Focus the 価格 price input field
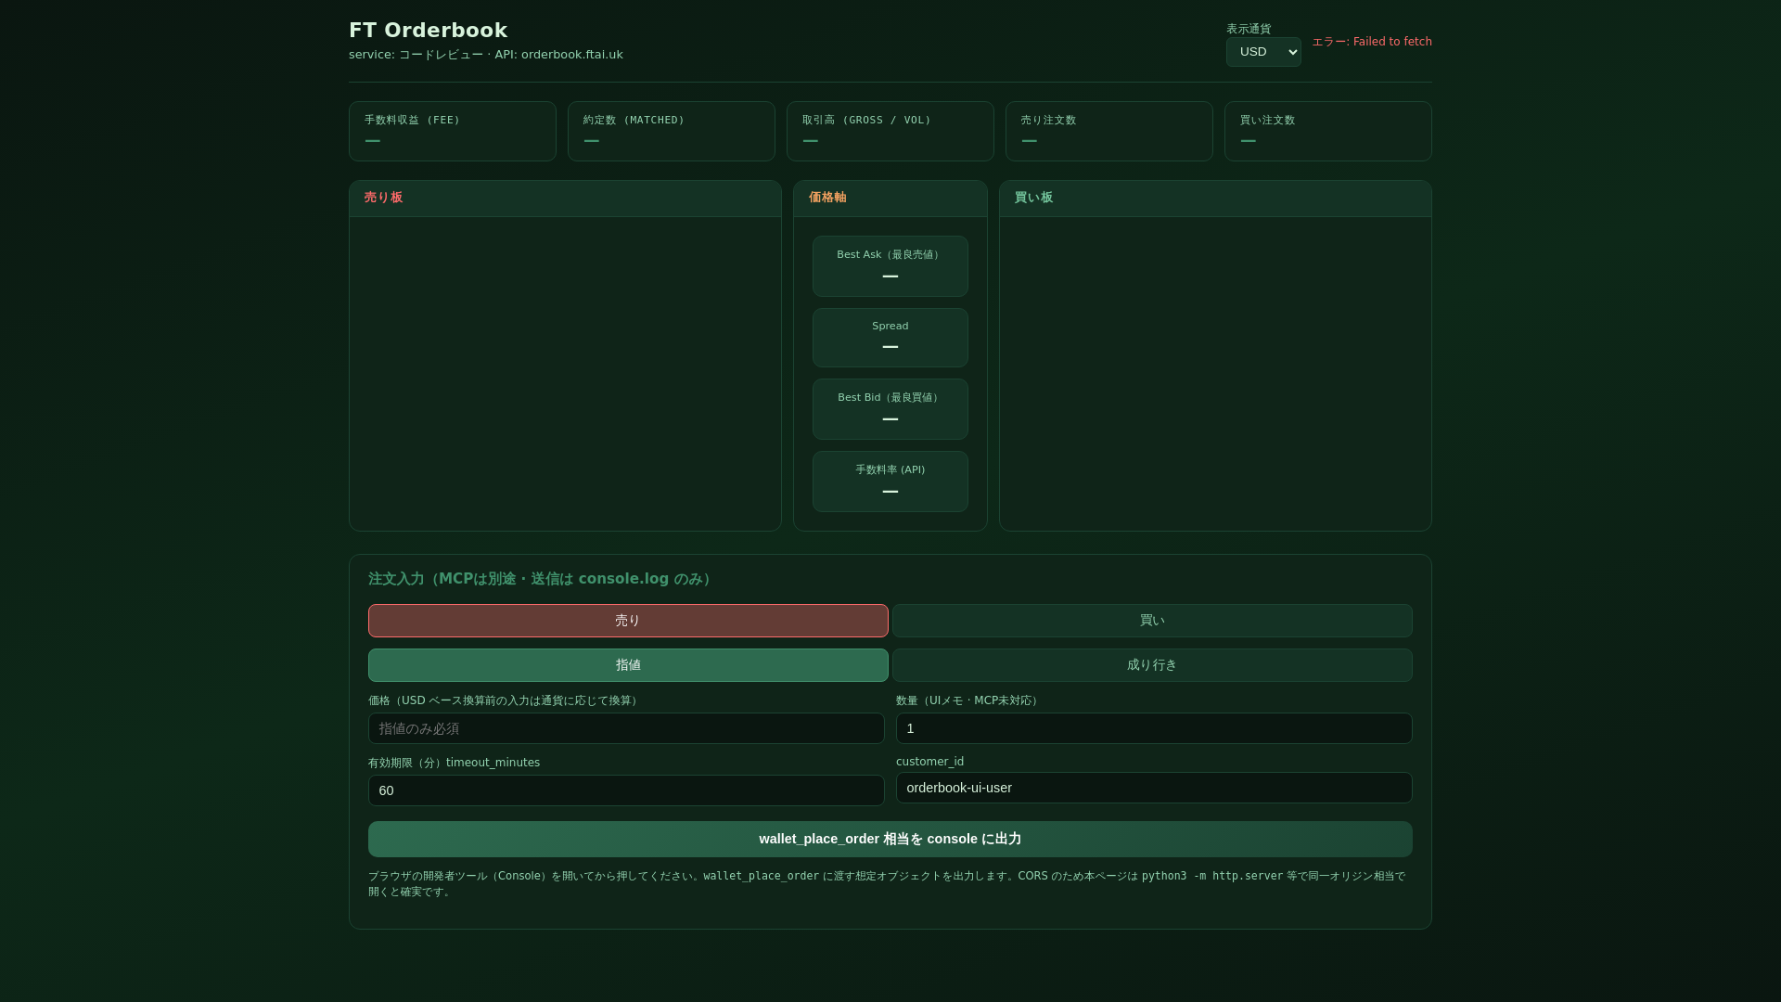The height and width of the screenshot is (1002, 1781). coord(626,728)
